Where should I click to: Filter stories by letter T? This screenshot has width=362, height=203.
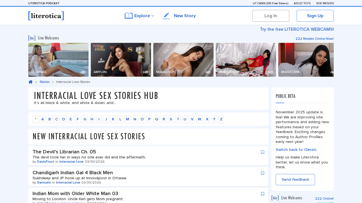click(x=178, y=119)
